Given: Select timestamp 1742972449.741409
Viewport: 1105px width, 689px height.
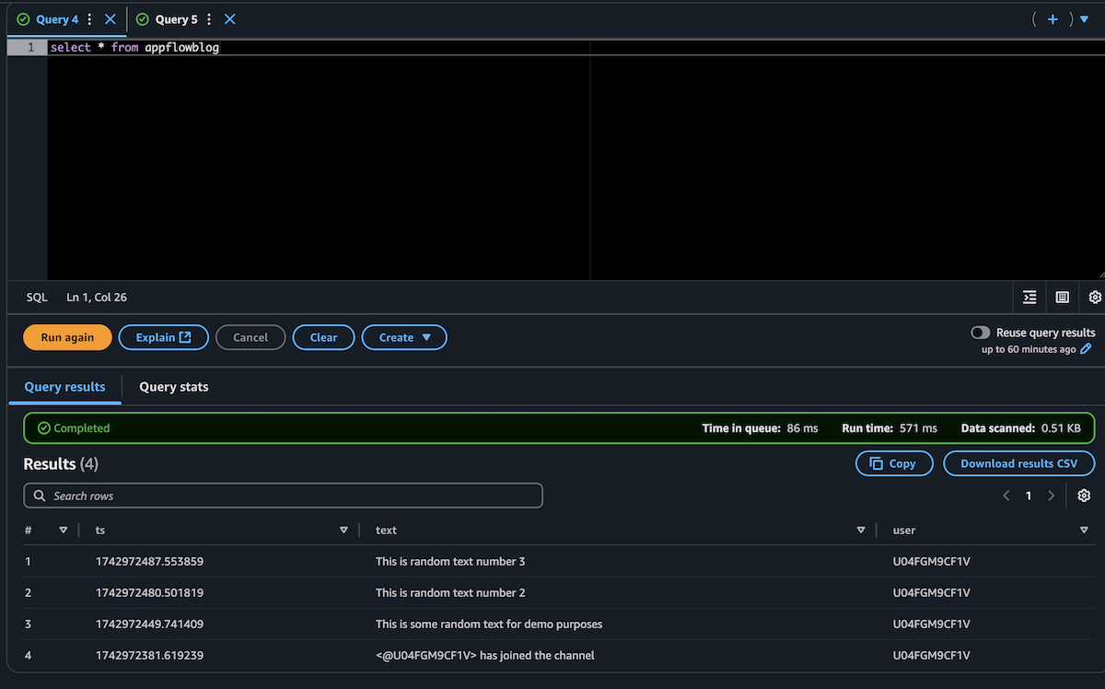Looking at the screenshot, I should click(x=149, y=624).
